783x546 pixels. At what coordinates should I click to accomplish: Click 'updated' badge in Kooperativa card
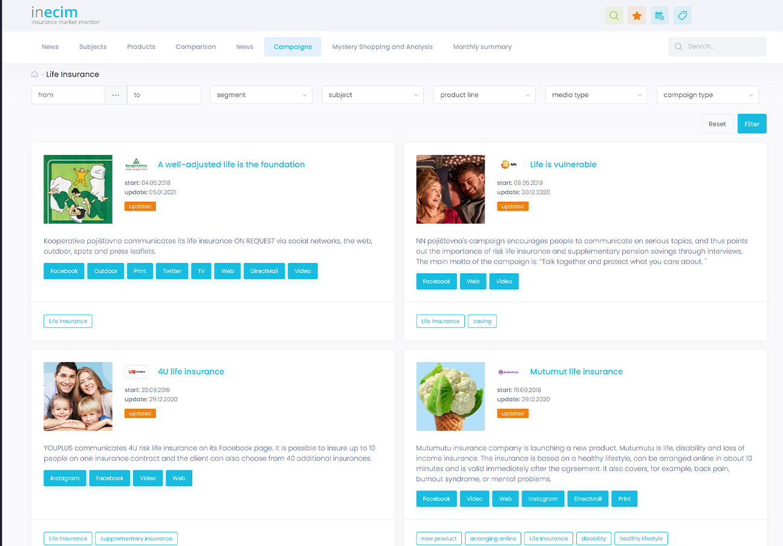[x=140, y=206]
